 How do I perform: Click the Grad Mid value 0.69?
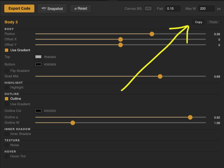[x=217, y=77]
